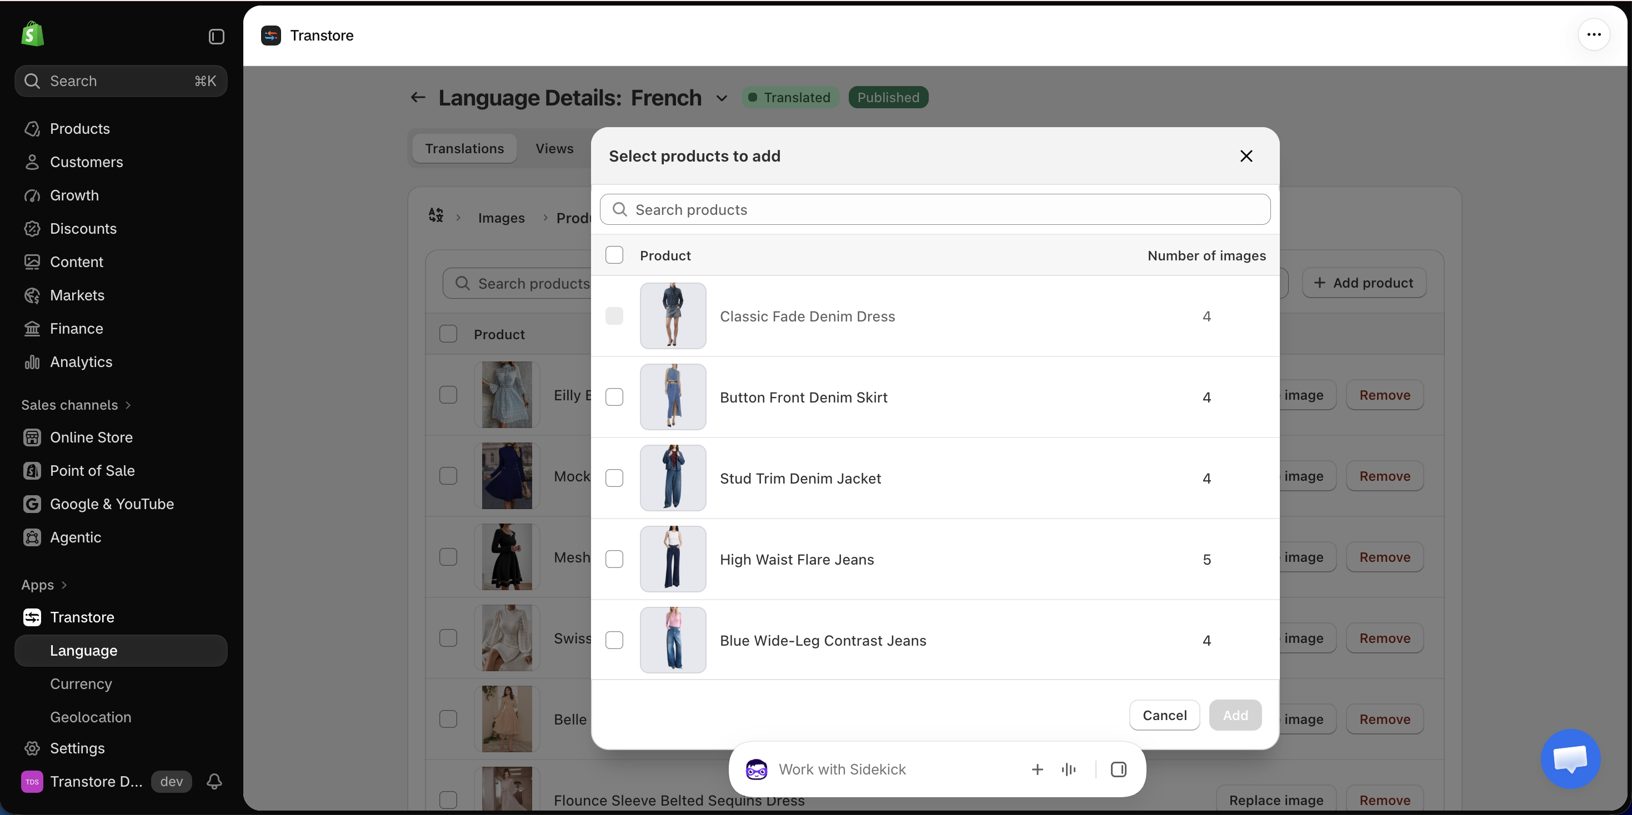Expand the Sales channels section
1632x815 pixels.
click(76, 405)
